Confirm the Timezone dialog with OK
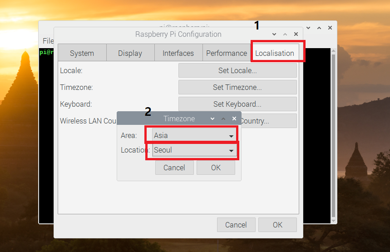The image size is (390, 252). coord(216,168)
